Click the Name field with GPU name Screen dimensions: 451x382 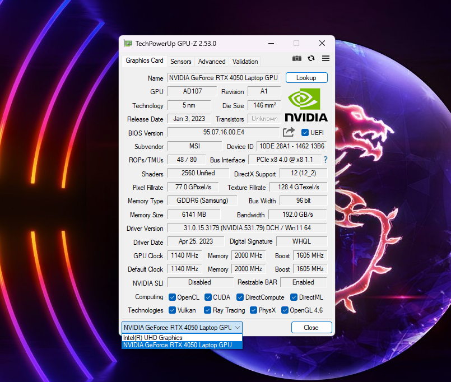[224, 78]
